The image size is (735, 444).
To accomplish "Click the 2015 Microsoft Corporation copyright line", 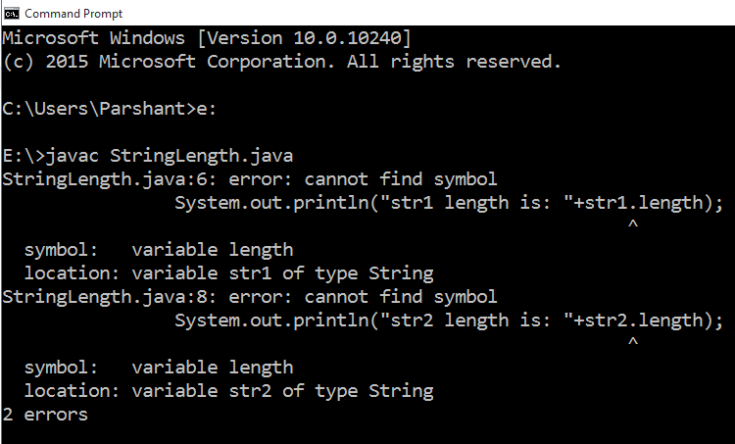I will [x=281, y=62].
